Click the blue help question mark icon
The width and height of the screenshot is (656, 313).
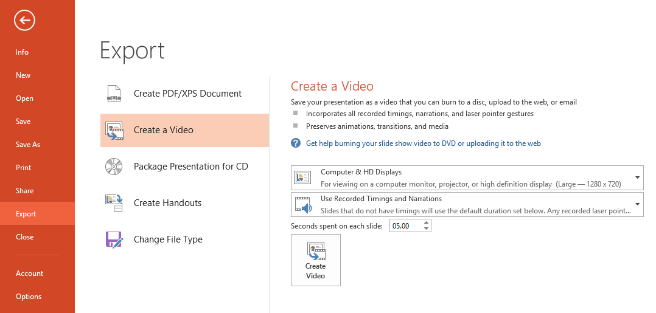click(x=296, y=143)
